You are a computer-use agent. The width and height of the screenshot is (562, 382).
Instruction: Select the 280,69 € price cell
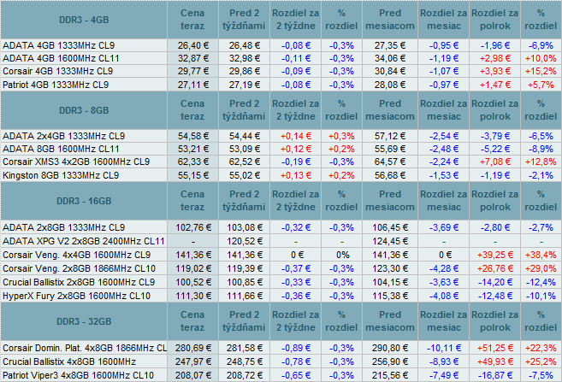pos(193,348)
